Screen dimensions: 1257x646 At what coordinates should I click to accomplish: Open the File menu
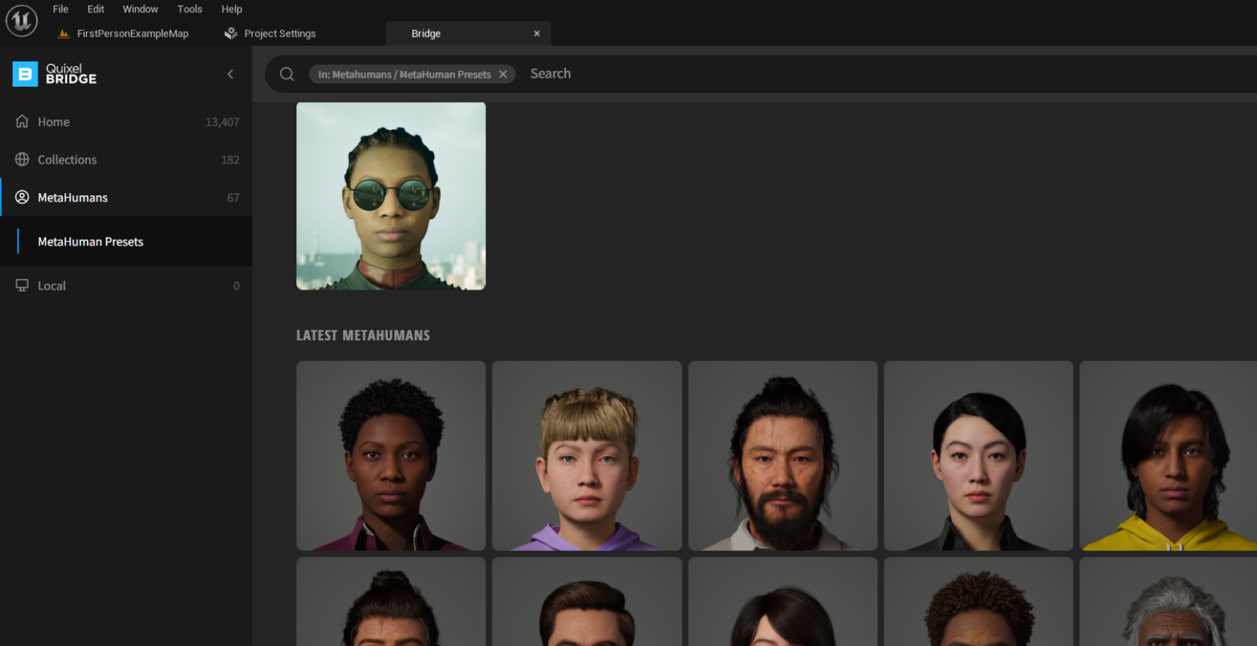pos(61,9)
